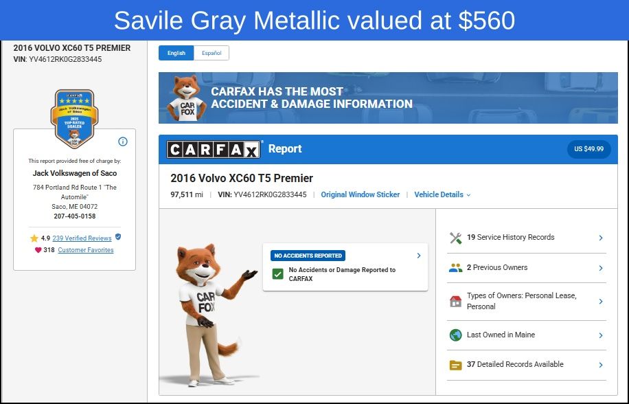Screen dimensions: 629x404
Task: Click the Top-Rated Dealer badge
Action: (74, 119)
